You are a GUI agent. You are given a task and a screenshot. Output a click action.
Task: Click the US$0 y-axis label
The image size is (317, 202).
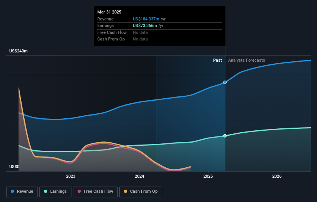[14, 167]
